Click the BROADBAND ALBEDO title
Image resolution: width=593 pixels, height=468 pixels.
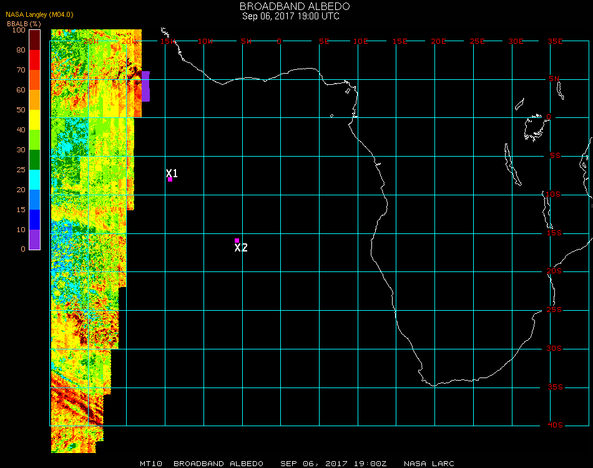pos(290,6)
